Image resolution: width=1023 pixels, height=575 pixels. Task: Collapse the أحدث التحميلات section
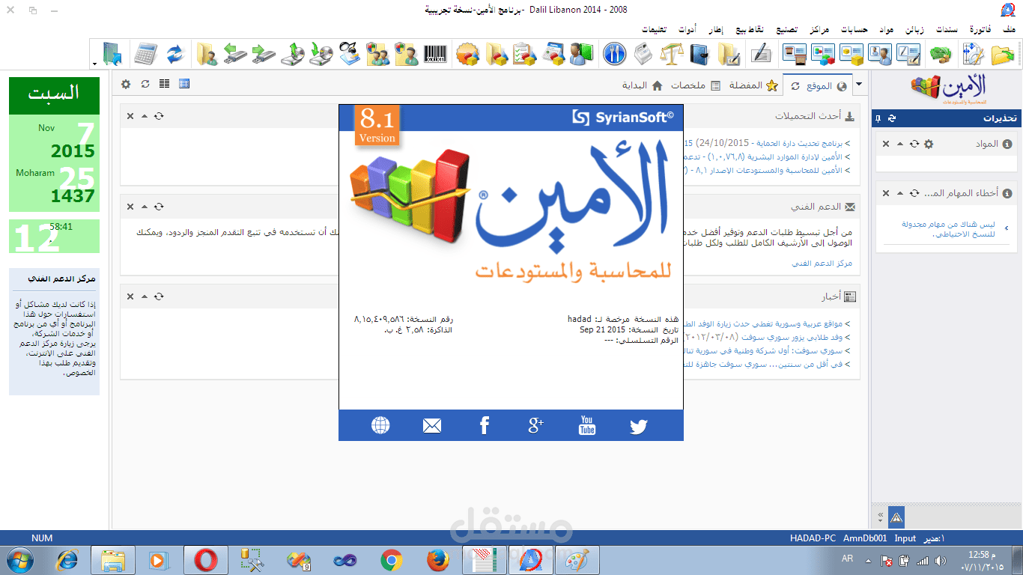[x=145, y=116]
